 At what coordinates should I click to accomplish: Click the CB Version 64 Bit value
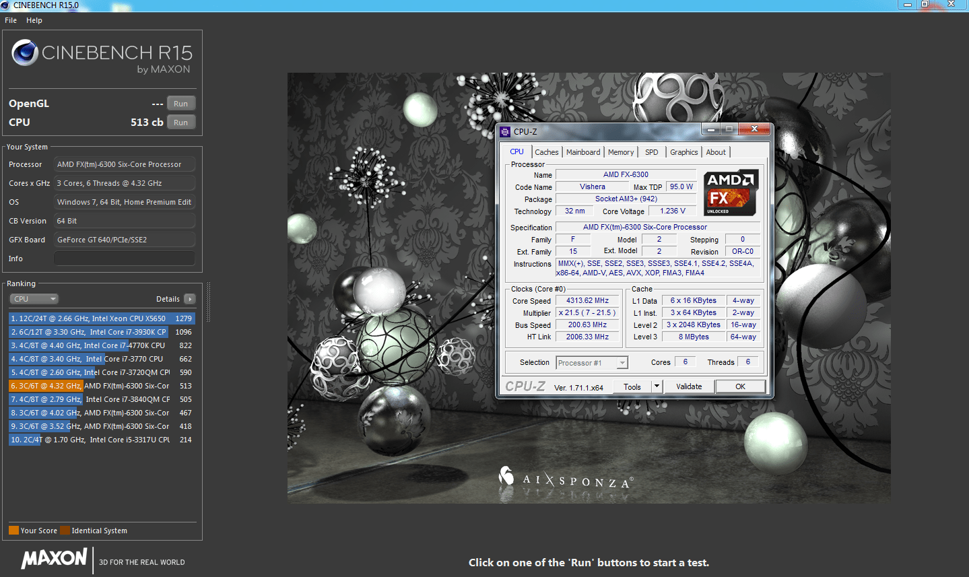click(x=125, y=221)
